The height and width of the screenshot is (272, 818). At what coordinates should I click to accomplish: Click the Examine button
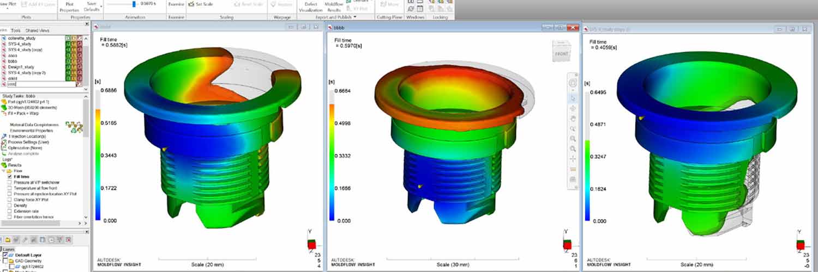[176, 4]
